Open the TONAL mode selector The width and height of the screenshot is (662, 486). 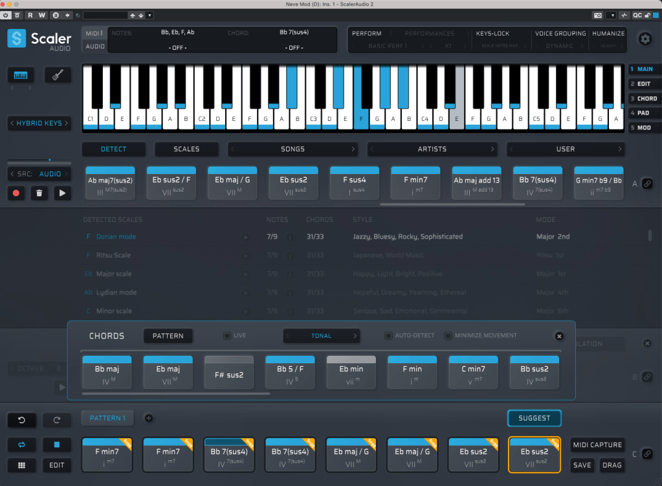click(321, 336)
